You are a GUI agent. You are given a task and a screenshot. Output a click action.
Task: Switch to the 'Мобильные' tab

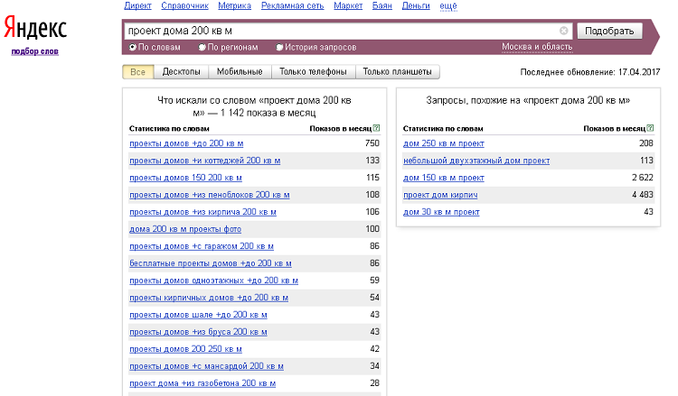point(240,72)
